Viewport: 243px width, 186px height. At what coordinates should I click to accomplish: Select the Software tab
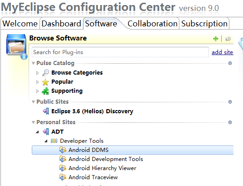101,24
